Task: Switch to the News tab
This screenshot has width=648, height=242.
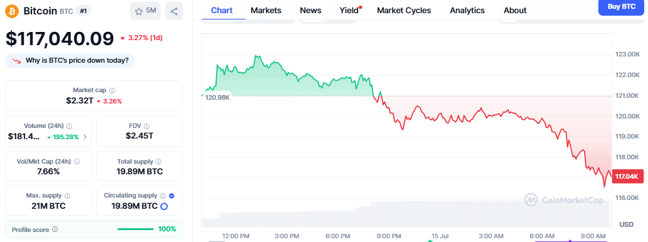Action: pyautogui.click(x=310, y=10)
